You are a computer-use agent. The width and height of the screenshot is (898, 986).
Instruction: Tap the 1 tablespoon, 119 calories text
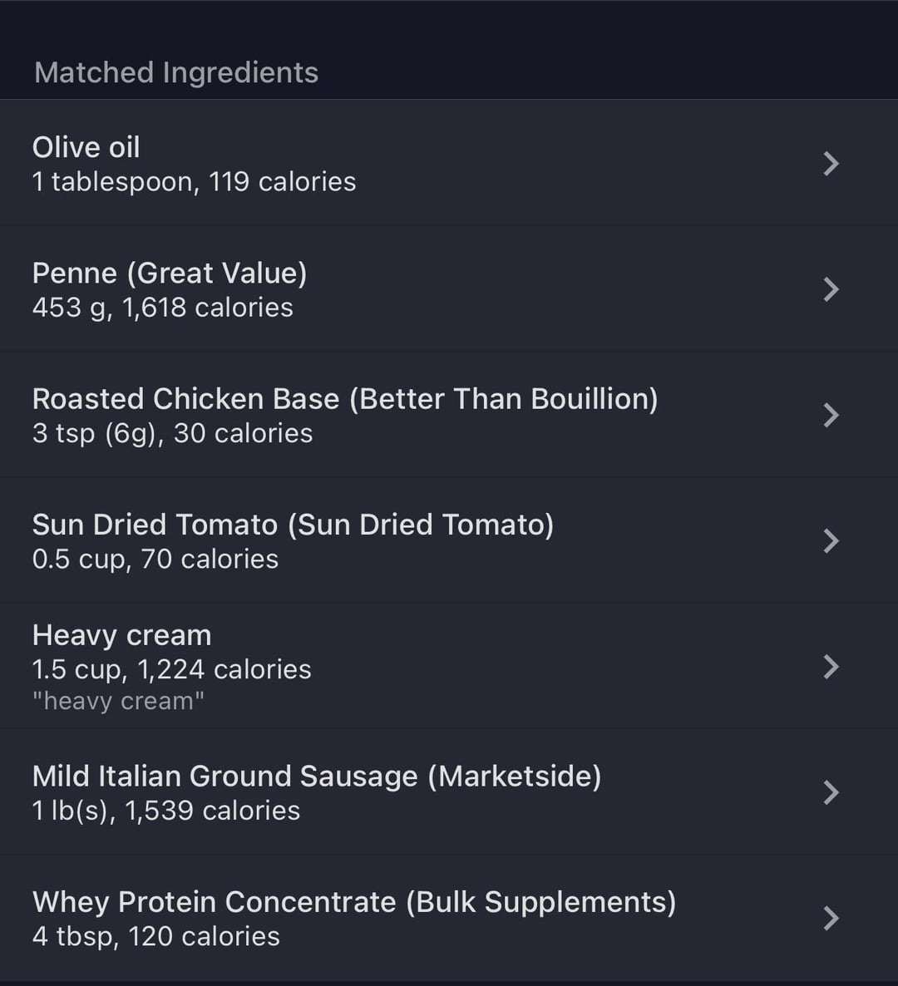(x=195, y=182)
